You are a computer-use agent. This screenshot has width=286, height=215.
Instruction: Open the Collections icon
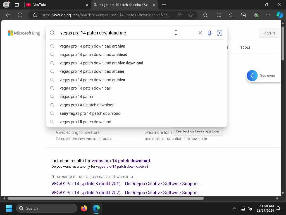tap(244, 15)
